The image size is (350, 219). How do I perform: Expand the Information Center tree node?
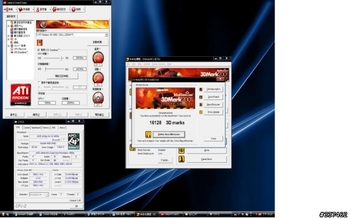[9, 26]
